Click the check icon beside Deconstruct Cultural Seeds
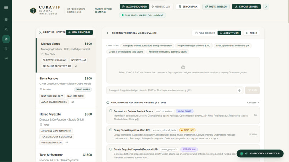The width and height of the screenshot is (289, 162). click(110, 111)
